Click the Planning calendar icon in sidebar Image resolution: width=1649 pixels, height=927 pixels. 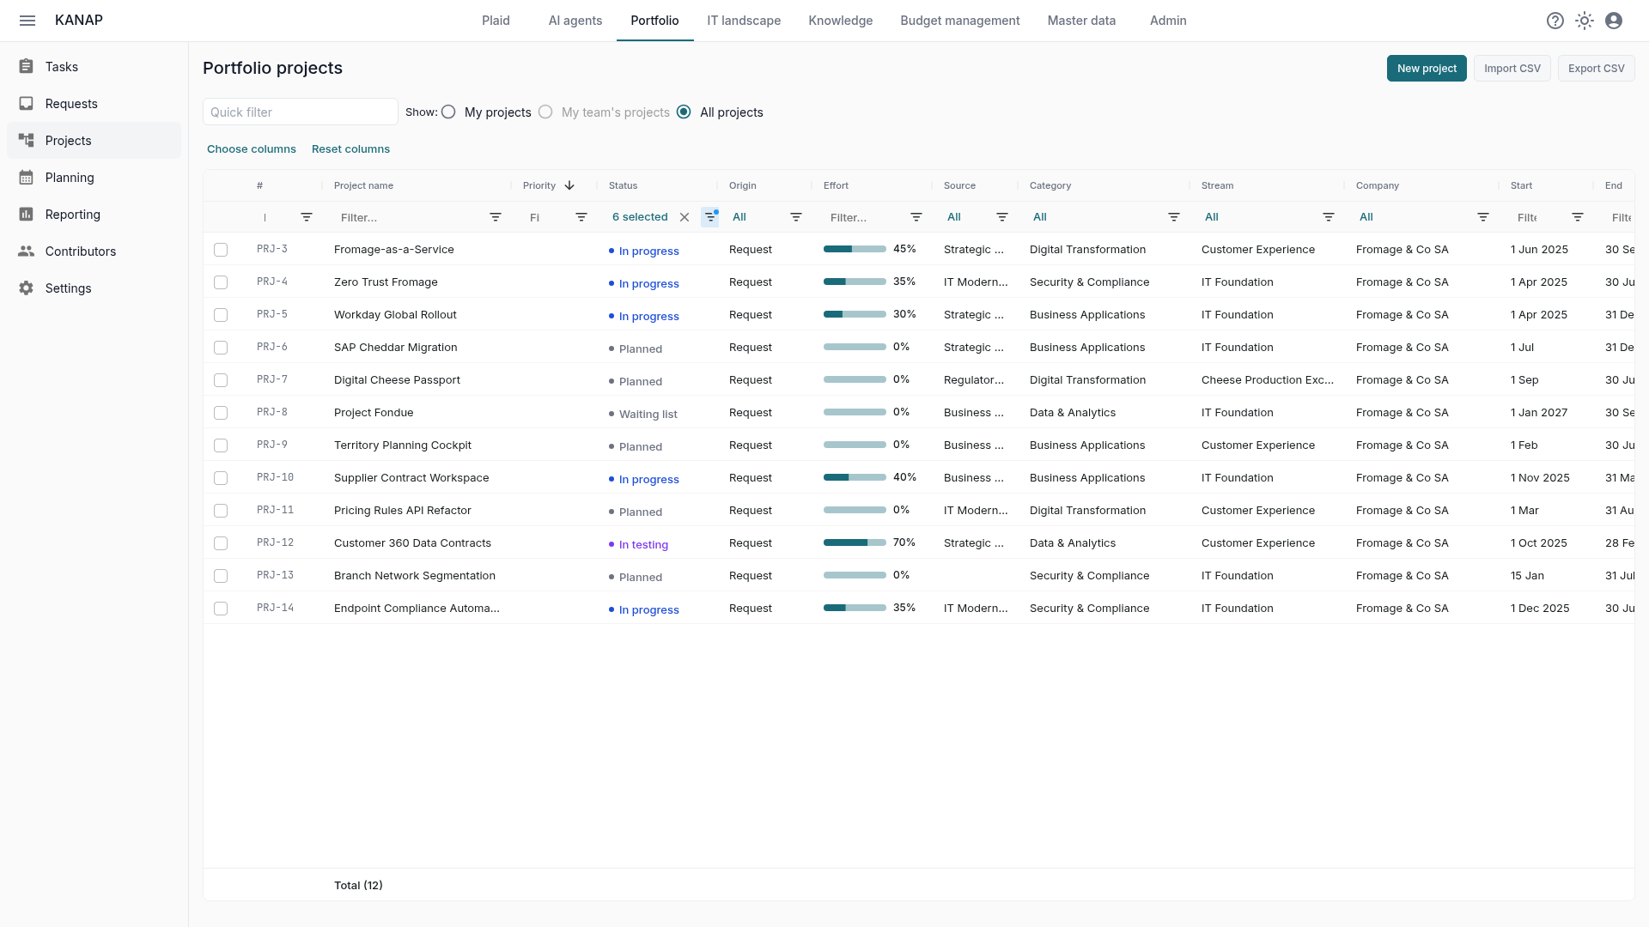(x=27, y=177)
